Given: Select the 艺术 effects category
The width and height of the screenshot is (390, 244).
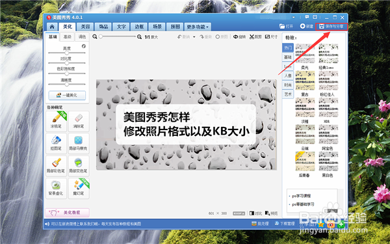Looking at the screenshot, I should 288,94.
